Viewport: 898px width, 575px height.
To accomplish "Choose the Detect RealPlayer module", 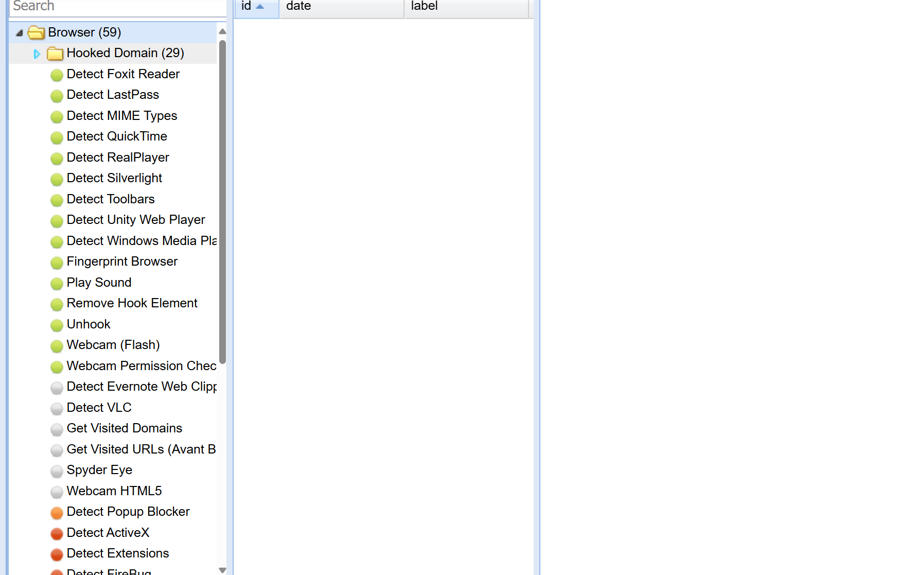I will pos(118,158).
